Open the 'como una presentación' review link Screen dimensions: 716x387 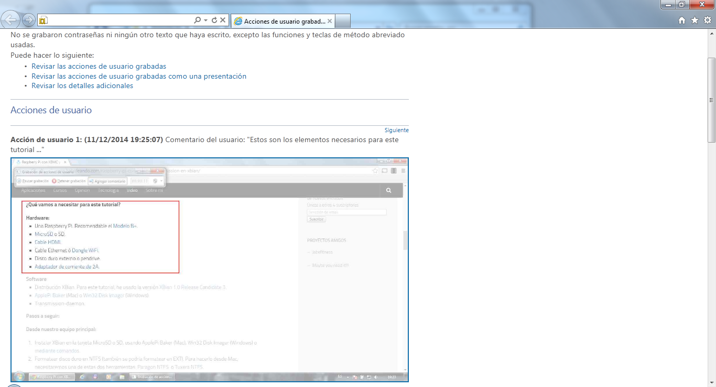[139, 76]
